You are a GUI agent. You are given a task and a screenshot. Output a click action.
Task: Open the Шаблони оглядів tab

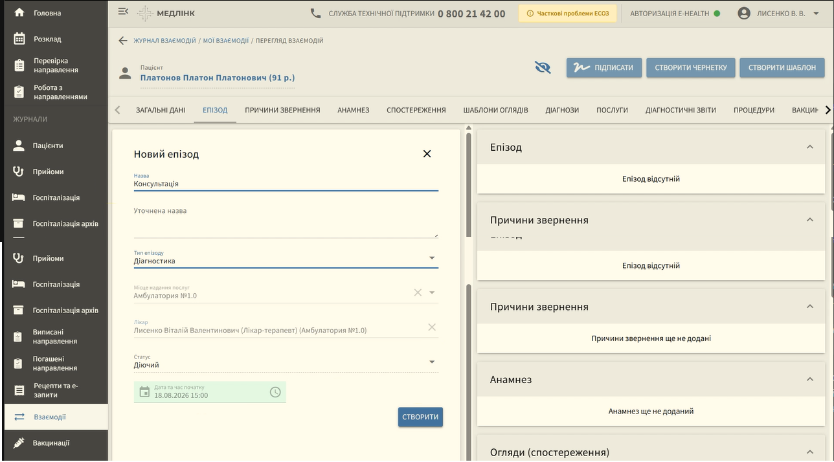(x=496, y=110)
